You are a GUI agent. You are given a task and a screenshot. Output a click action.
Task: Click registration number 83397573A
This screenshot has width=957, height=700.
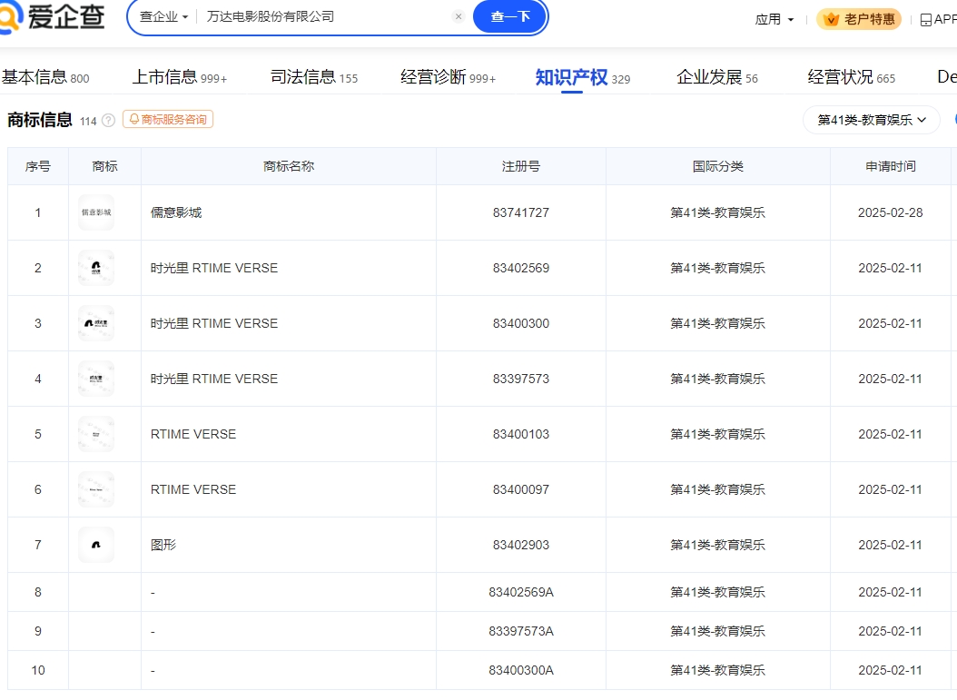tap(520, 631)
